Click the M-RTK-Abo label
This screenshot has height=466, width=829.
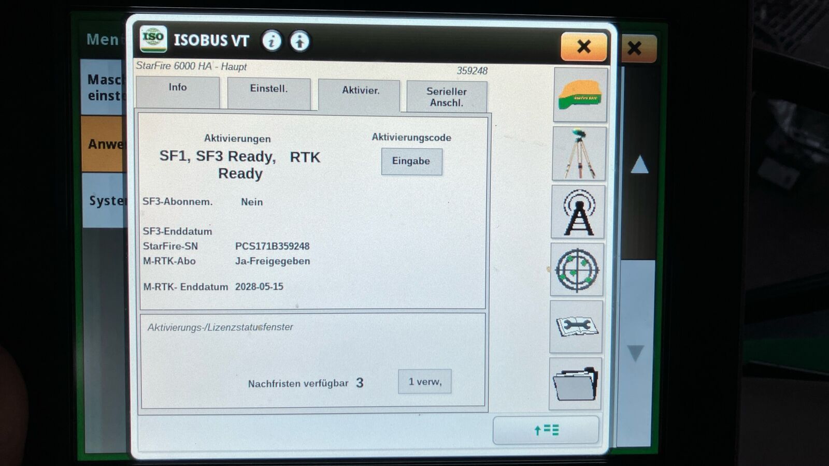pyautogui.click(x=169, y=261)
